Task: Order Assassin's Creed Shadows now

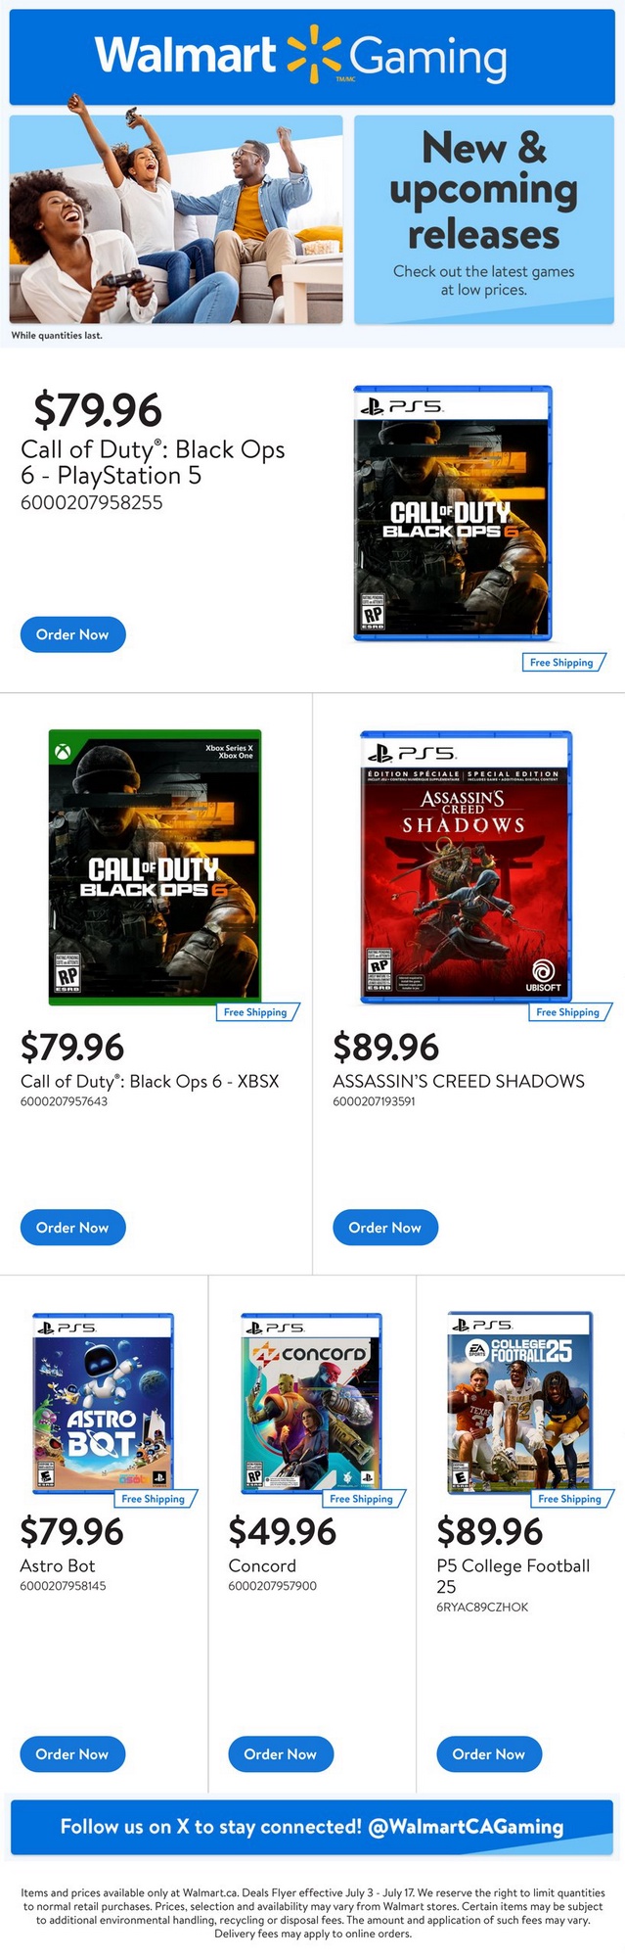Action: [385, 1227]
